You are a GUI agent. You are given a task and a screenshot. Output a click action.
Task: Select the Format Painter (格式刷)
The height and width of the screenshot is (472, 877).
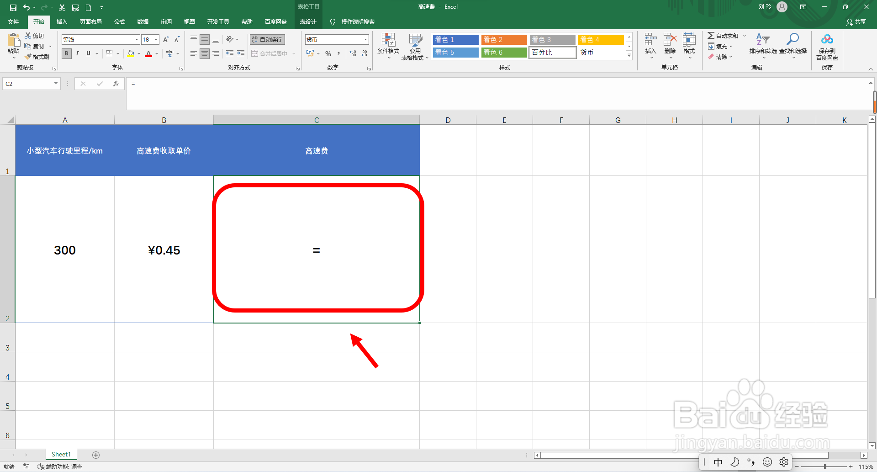37,57
